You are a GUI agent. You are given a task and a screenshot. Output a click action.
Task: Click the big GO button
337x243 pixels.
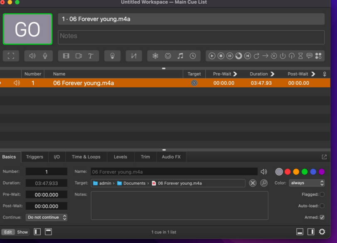[x=27, y=29]
